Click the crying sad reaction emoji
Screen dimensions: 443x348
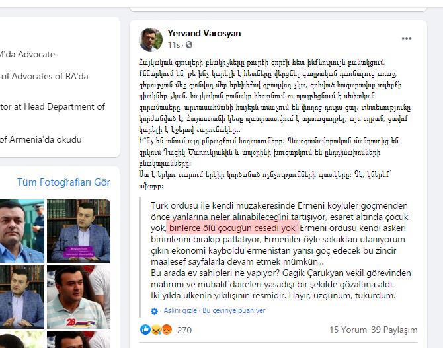156,330
